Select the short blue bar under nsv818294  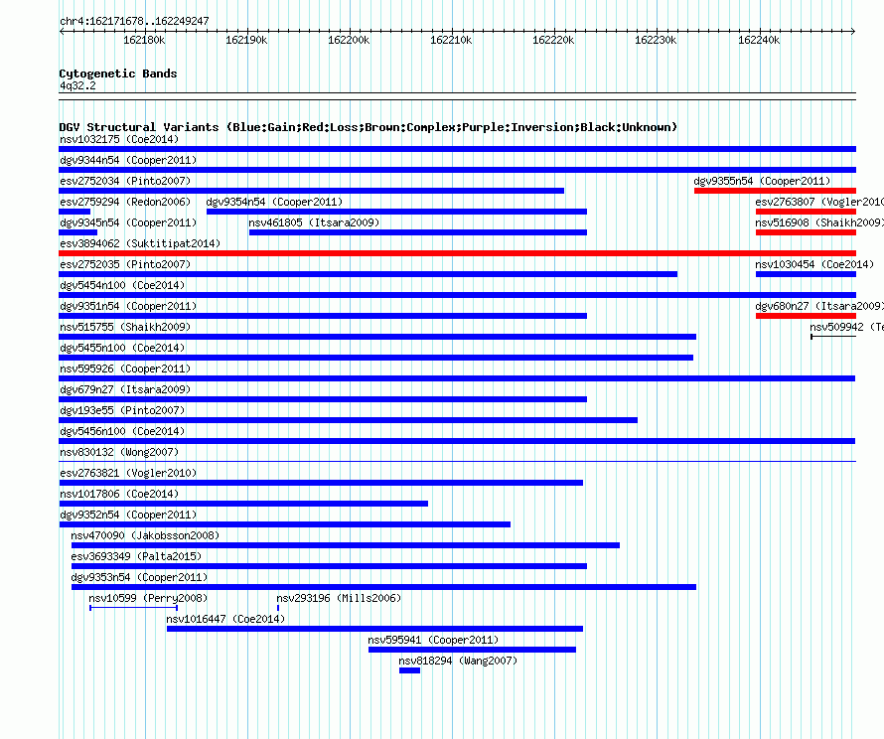point(409,670)
